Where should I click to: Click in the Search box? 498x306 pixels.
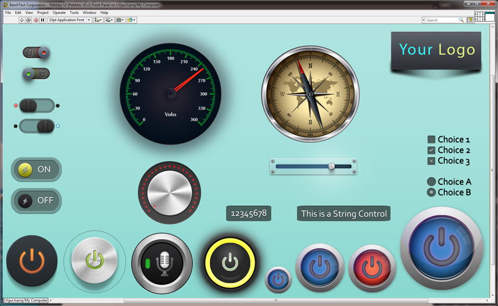coord(442,20)
